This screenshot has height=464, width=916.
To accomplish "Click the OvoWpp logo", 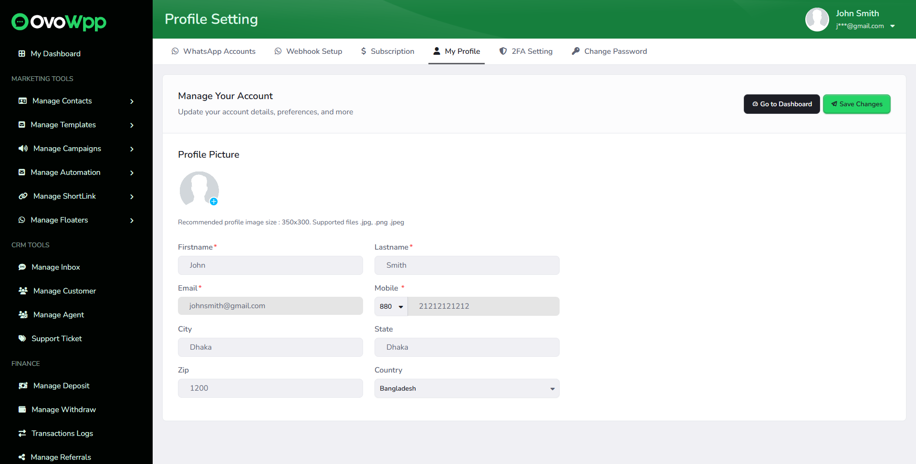I will [x=59, y=21].
